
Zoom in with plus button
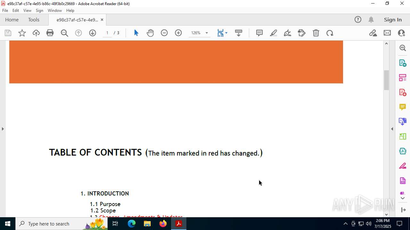[178, 33]
